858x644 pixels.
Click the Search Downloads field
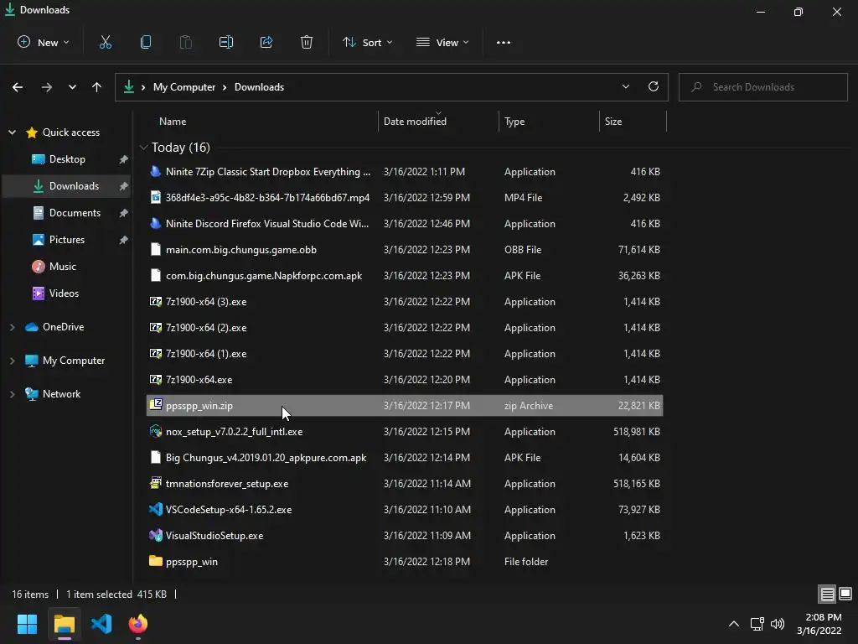tap(762, 87)
